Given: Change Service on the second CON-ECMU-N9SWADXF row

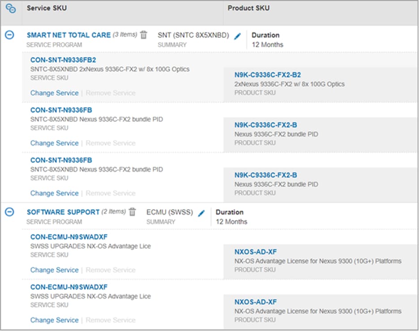Looking at the screenshot, I should click(x=55, y=320).
